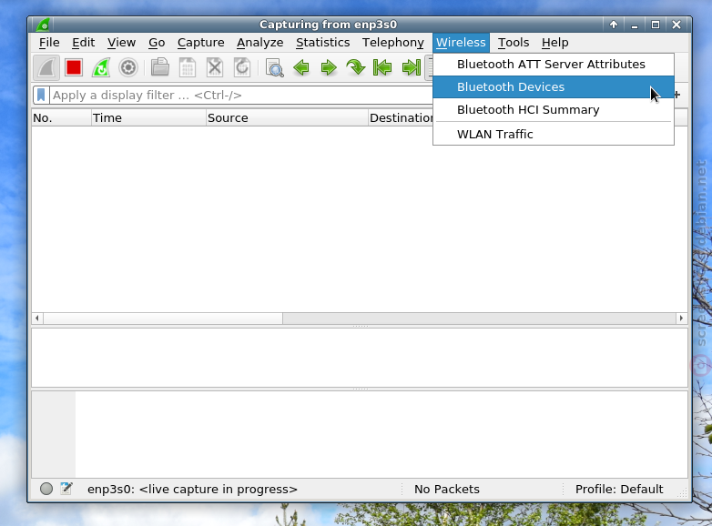This screenshot has width=712, height=526.
Task: Open a capture file folder icon
Action: (160, 67)
